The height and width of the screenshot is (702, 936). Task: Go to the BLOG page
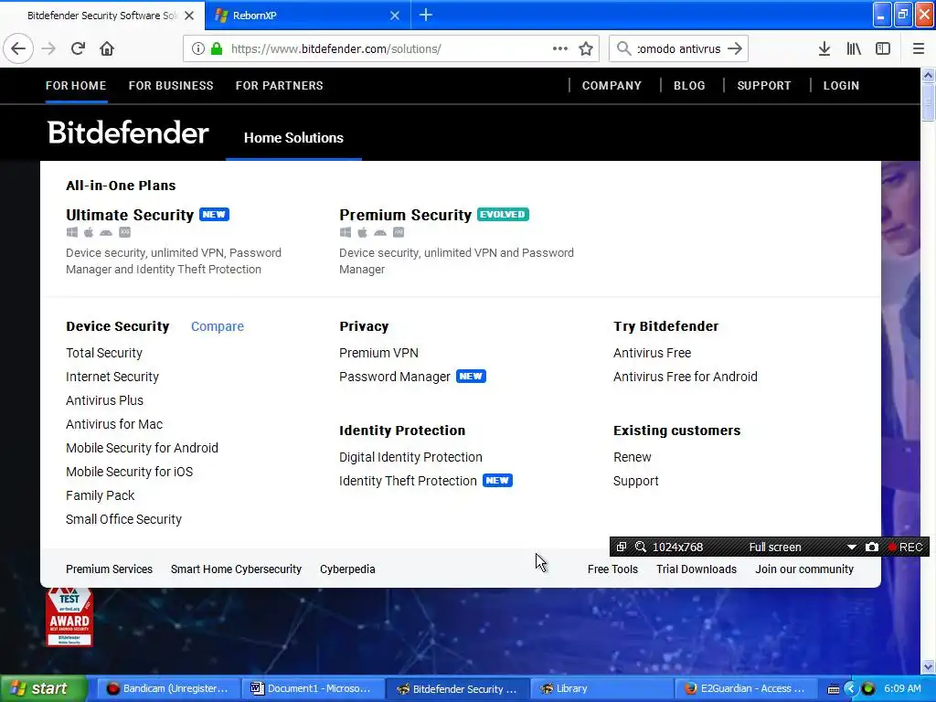point(689,85)
